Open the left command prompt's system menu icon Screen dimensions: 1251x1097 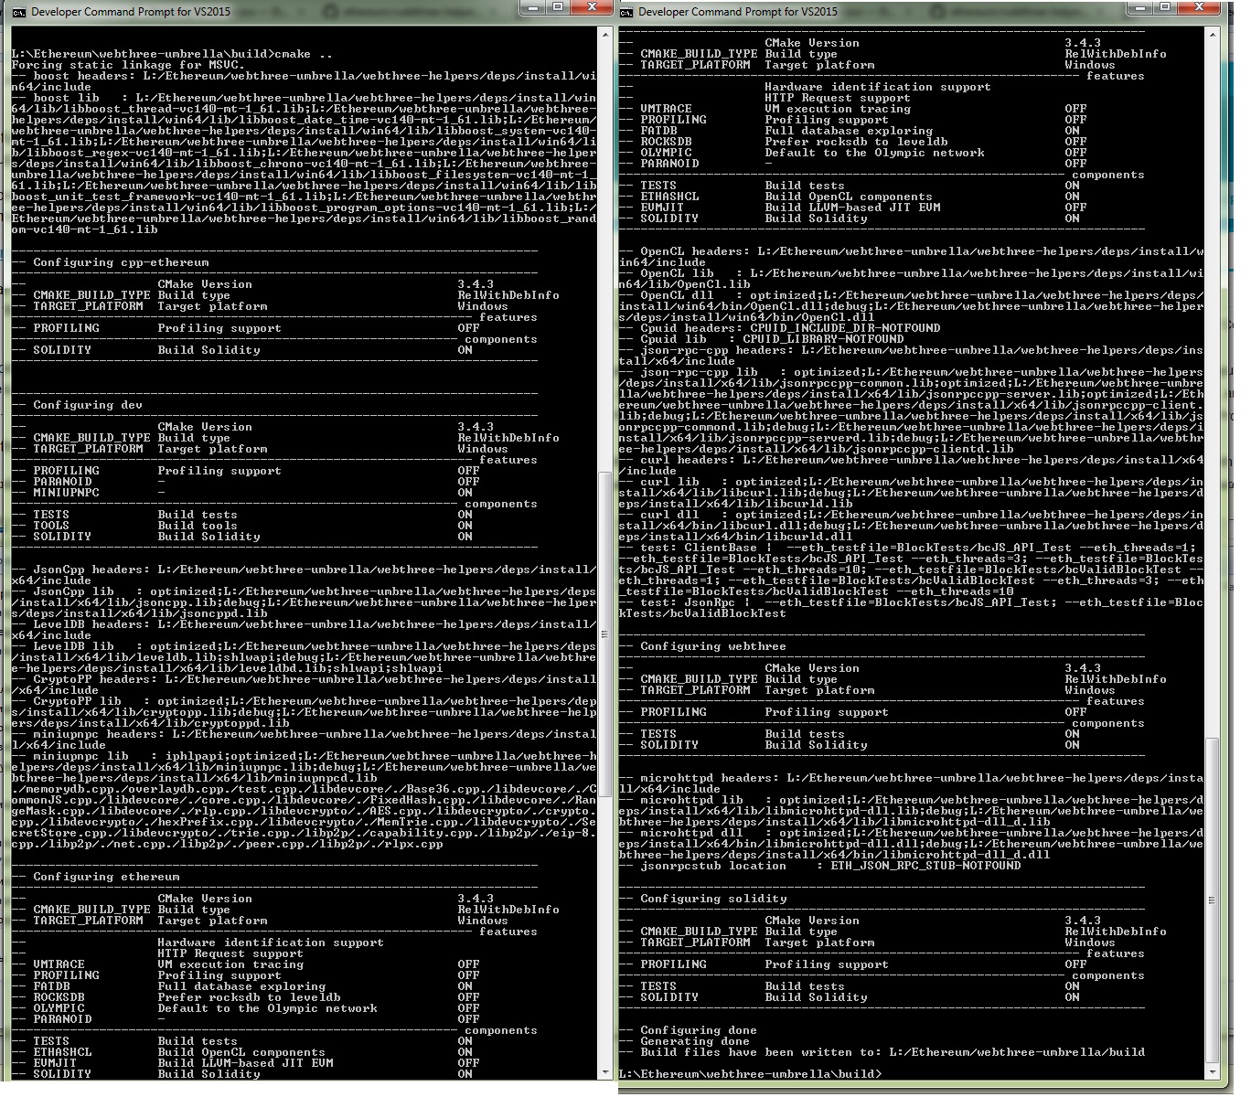coord(18,11)
